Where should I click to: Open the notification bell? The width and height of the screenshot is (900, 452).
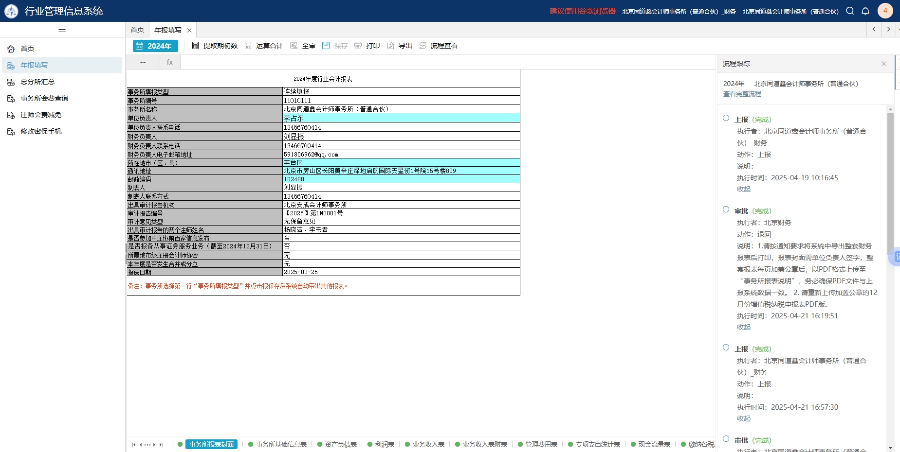[x=865, y=11]
